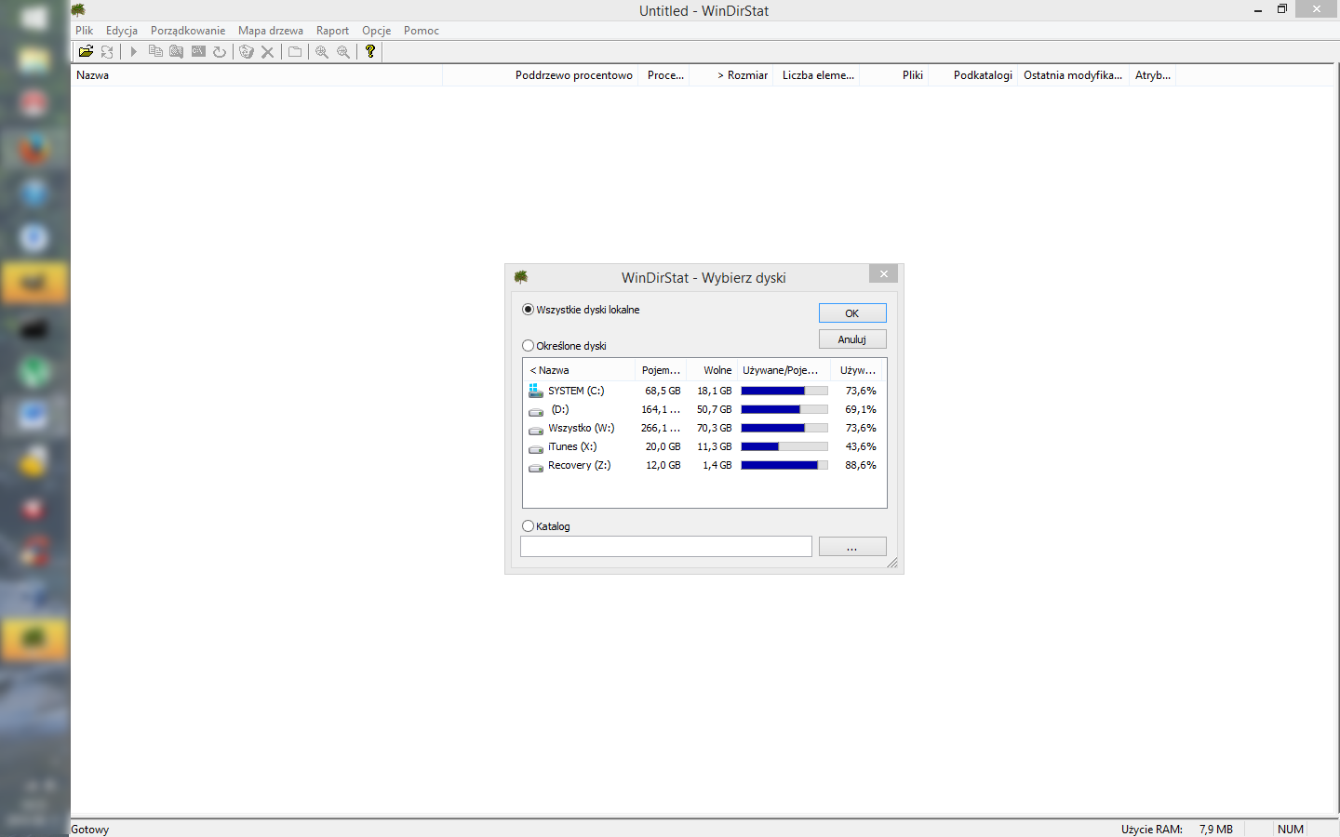
Task: Click the Zoom Out magnifier icon
Action: pyautogui.click(x=343, y=52)
